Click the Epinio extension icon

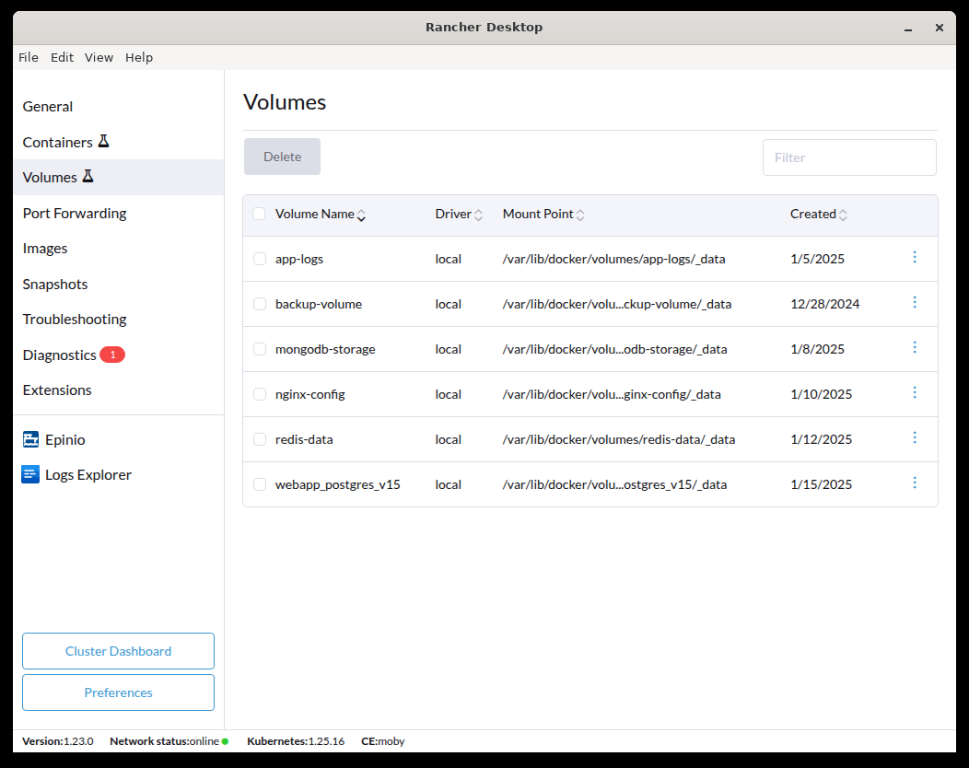click(x=31, y=439)
